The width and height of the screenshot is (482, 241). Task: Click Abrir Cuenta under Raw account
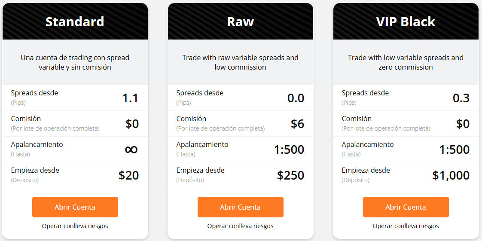point(240,207)
